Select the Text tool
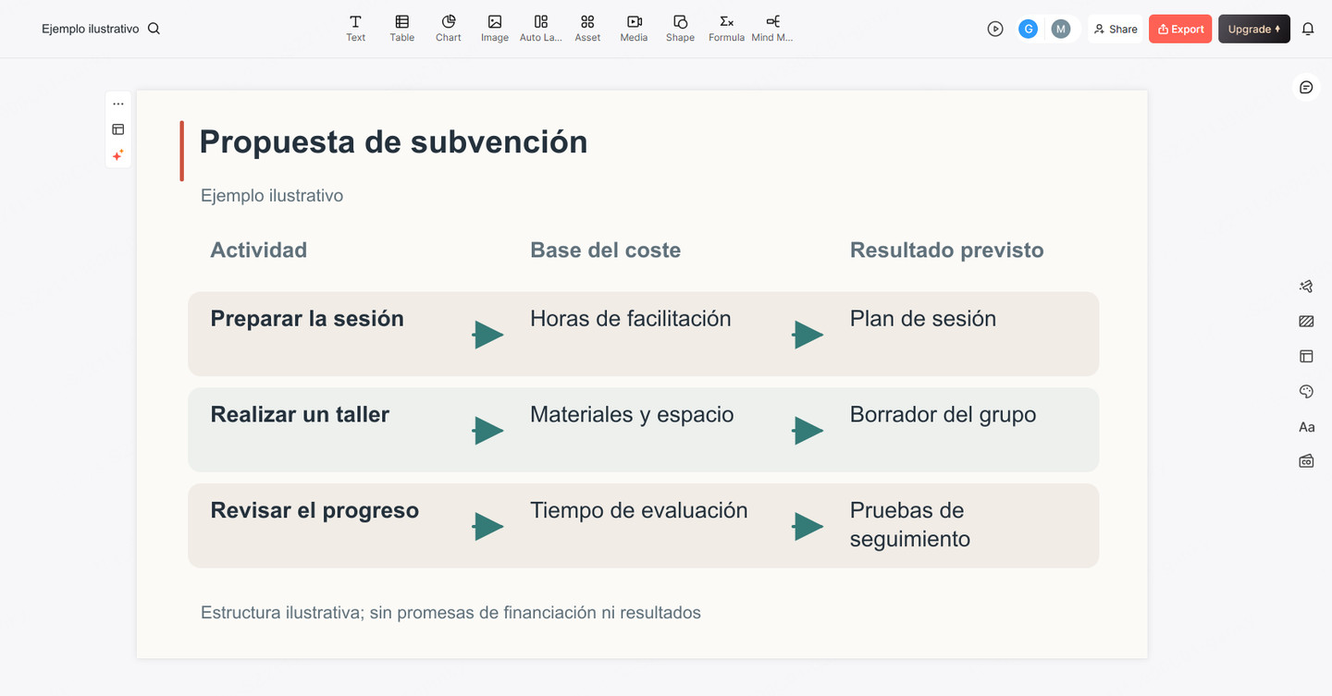The image size is (1332, 696). [355, 29]
